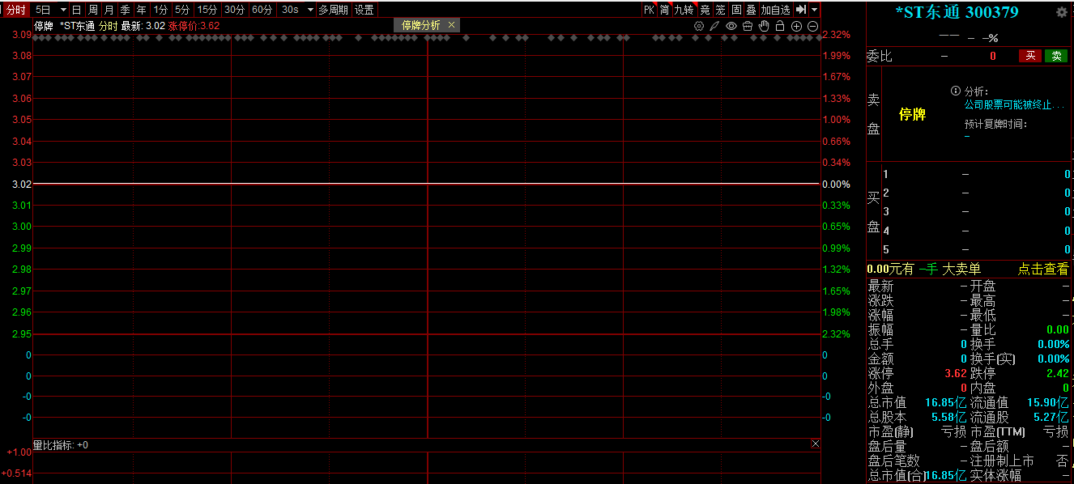Click the 点击查看 link
Image resolution: width=1074 pixels, height=484 pixels.
pos(1043,270)
